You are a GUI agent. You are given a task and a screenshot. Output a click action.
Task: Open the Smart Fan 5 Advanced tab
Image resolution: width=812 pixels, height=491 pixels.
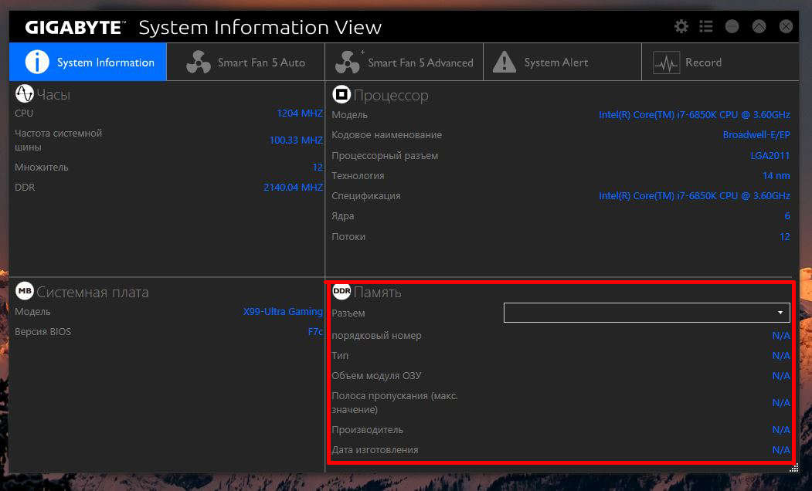coord(404,62)
